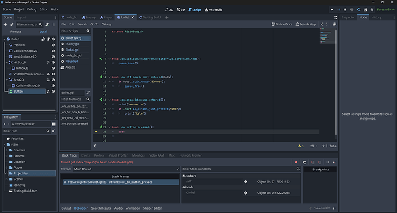Image resolution: width=397 pixels, height=213 pixels.
Task: Go to previous edited script arrow
Action: point(322,24)
